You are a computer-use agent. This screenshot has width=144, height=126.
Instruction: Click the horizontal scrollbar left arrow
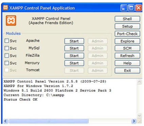pos(5,121)
